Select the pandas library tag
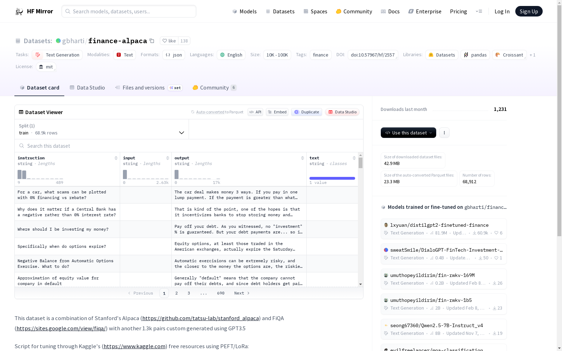 [475, 55]
